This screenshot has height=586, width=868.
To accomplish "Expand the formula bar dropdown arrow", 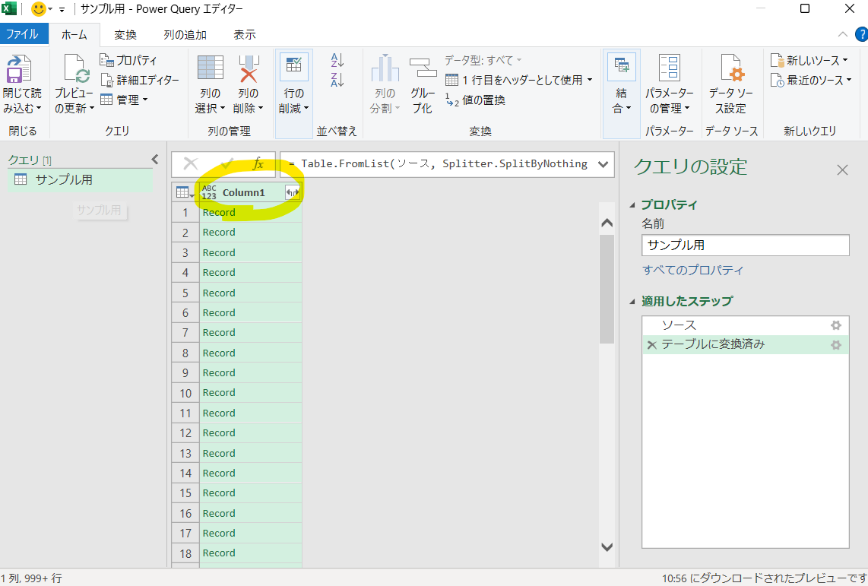I will click(604, 164).
